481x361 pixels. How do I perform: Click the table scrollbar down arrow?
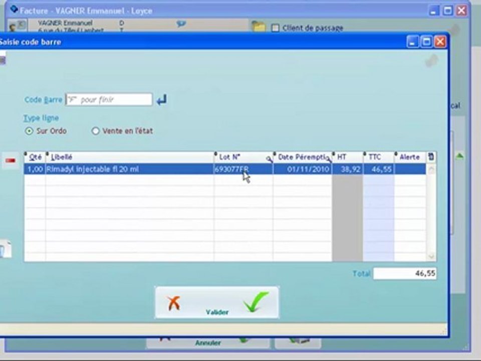(431, 256)
